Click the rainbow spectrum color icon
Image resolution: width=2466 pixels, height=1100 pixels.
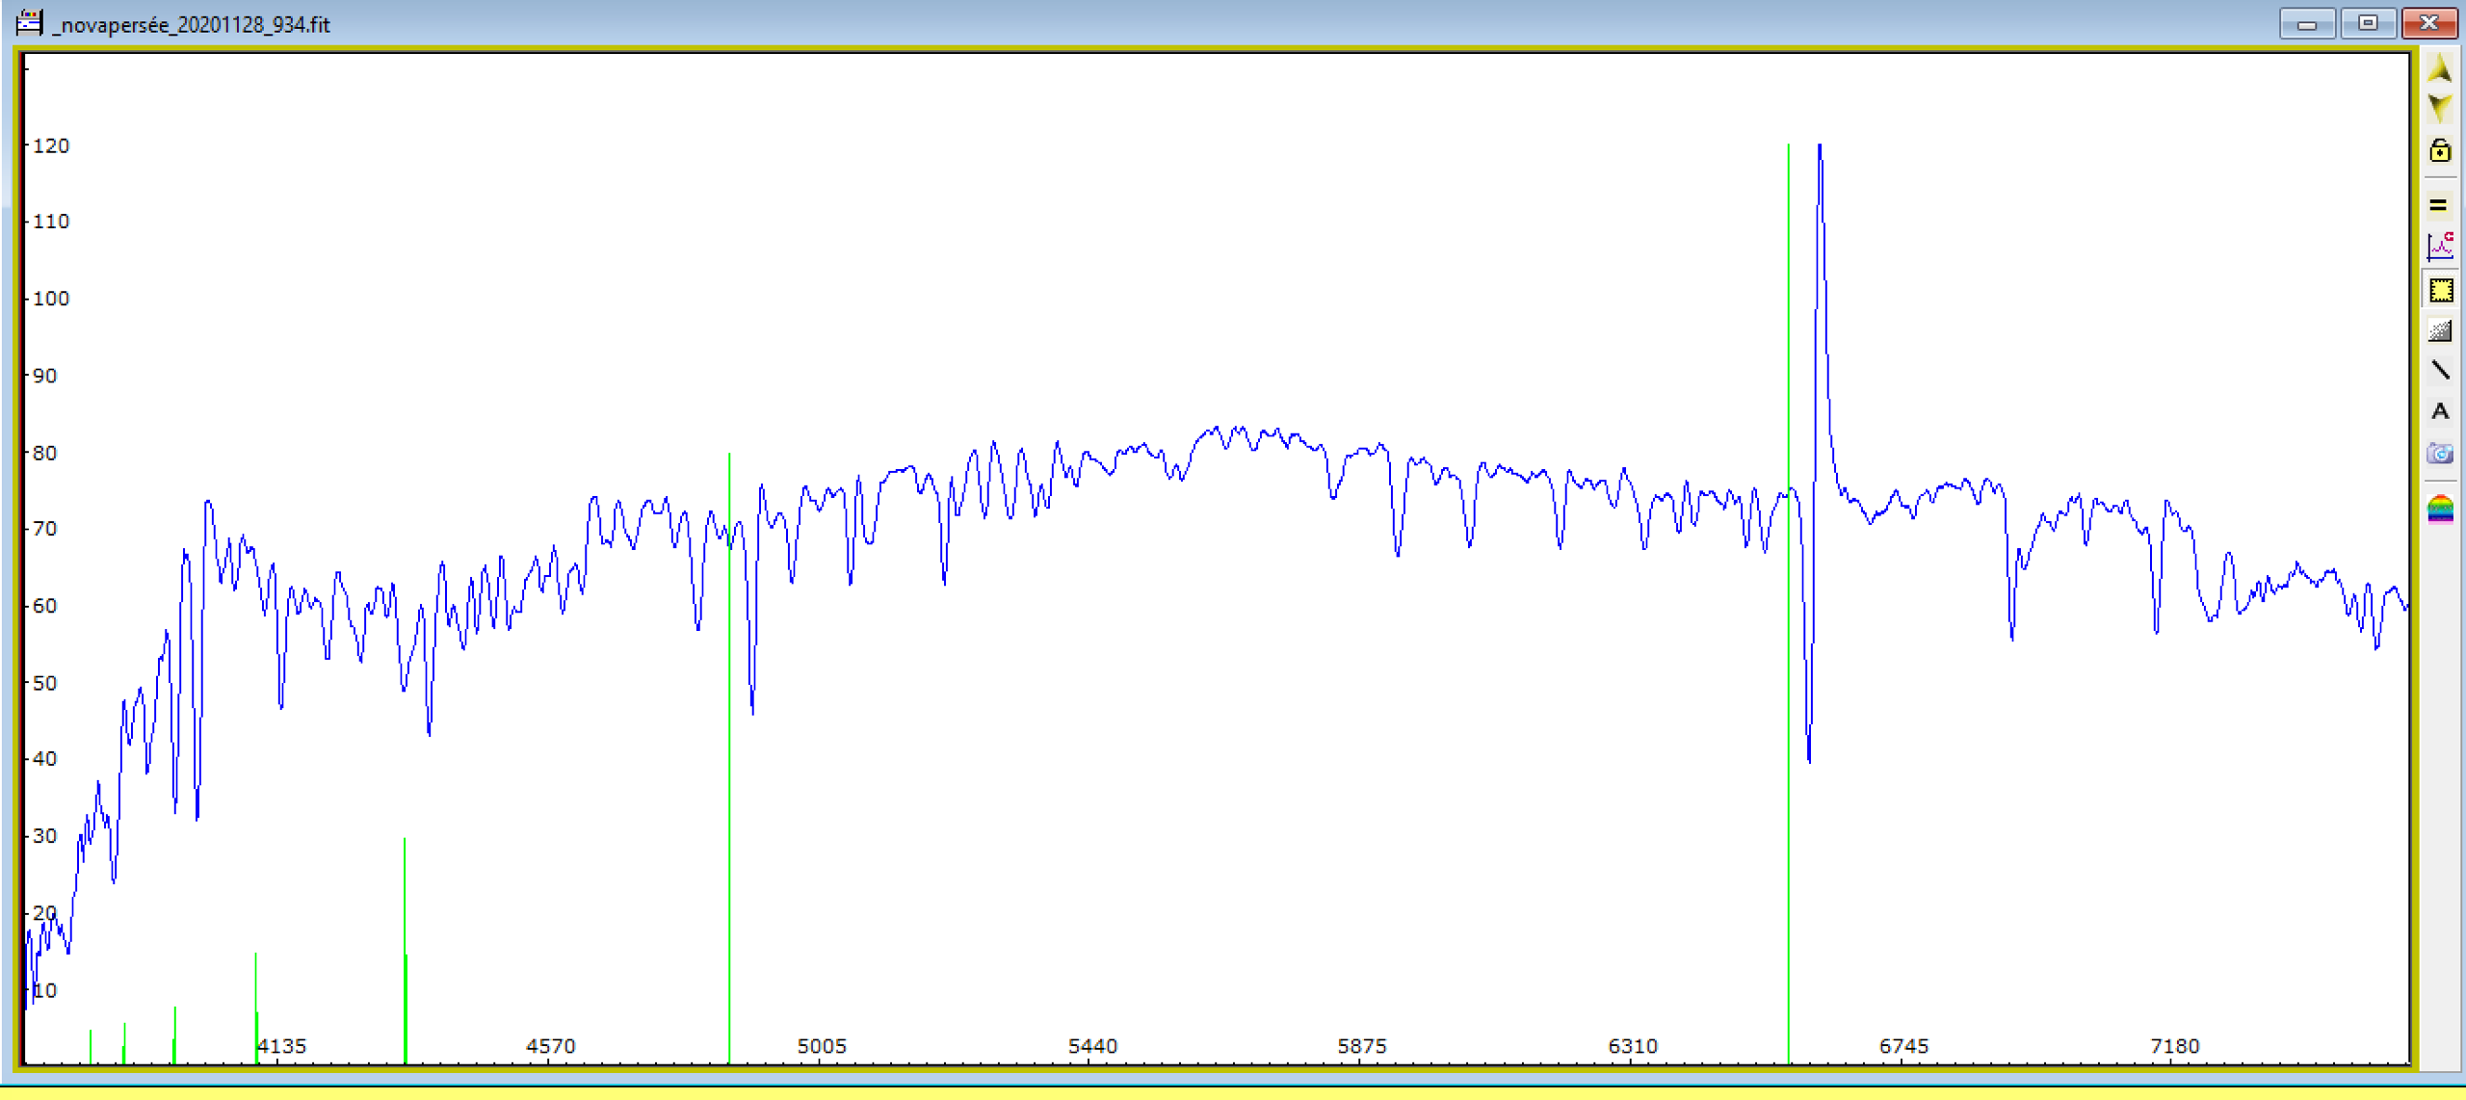coord(2439,509)
